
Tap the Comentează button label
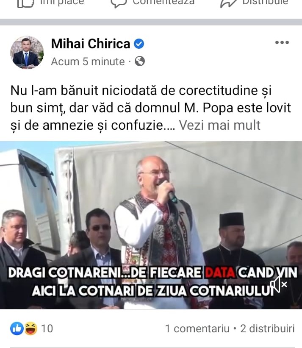(x=163, y=2)
